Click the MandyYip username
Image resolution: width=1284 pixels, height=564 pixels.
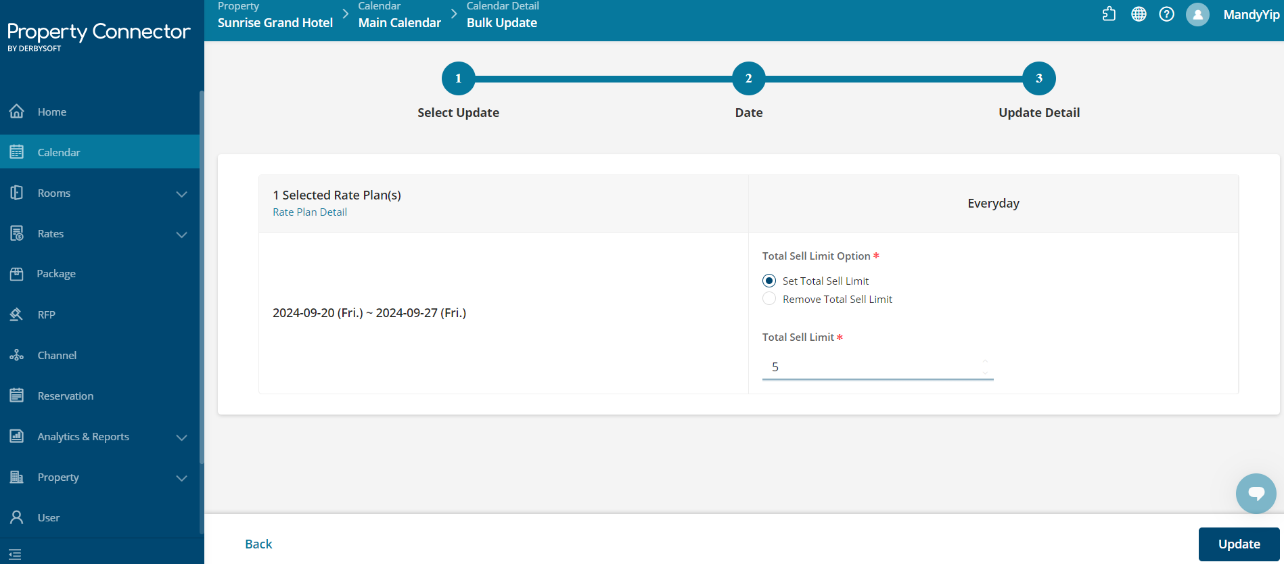(x=1252, y=15)
